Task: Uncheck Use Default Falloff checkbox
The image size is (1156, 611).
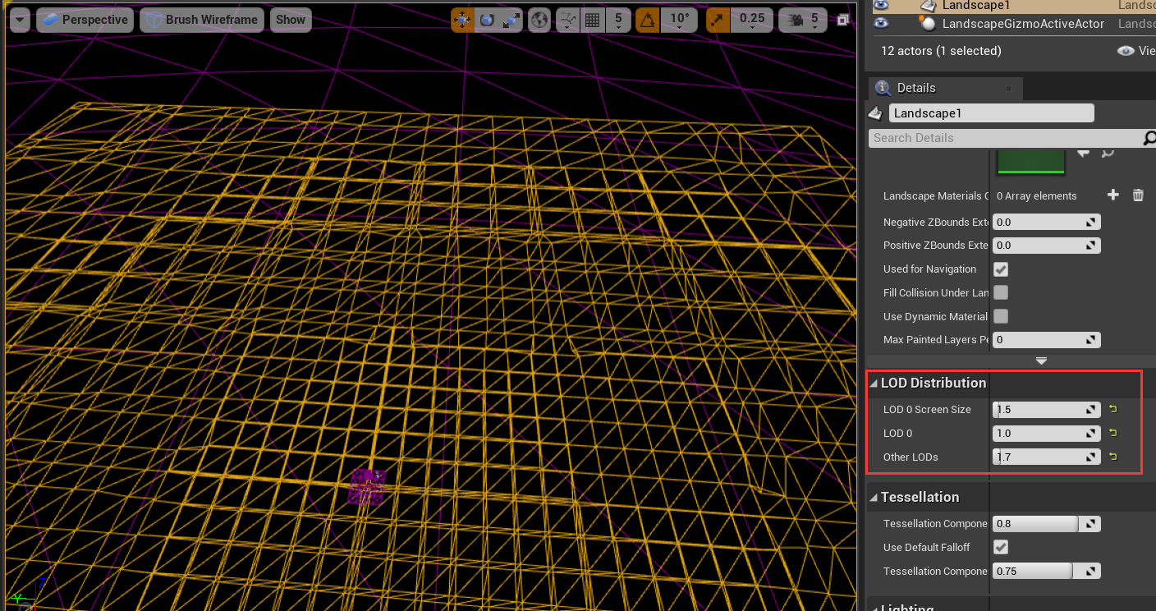Action: coord(1001,547)
